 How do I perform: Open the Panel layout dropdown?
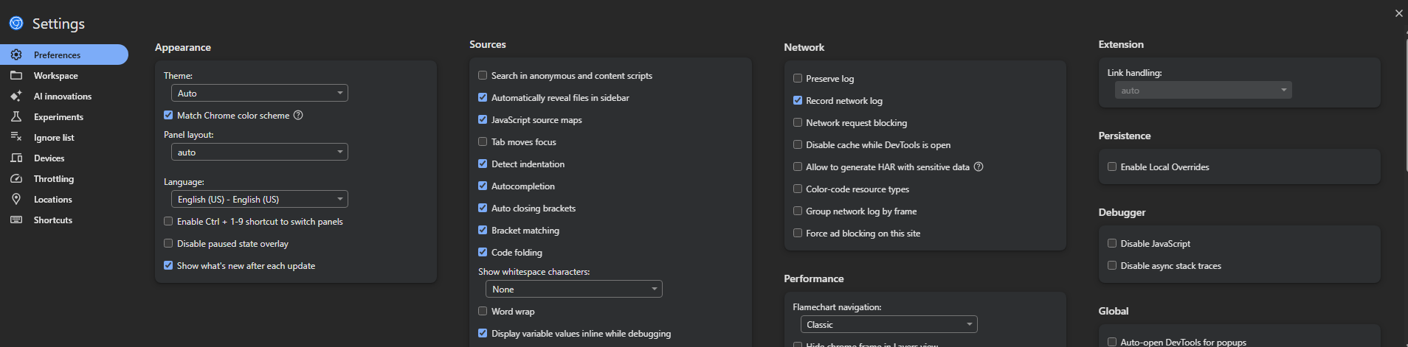(x=260, y=152)
